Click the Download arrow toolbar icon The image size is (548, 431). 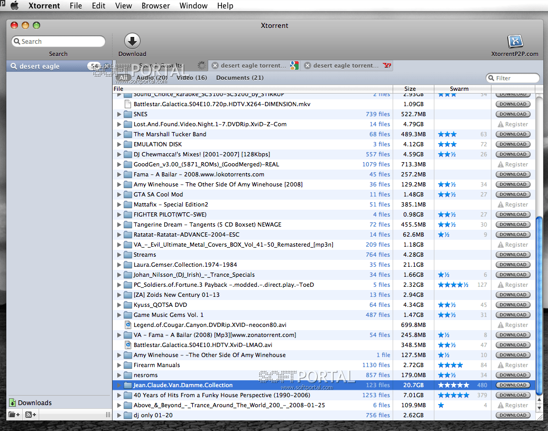pyautogui.click(x=132, y=41)
